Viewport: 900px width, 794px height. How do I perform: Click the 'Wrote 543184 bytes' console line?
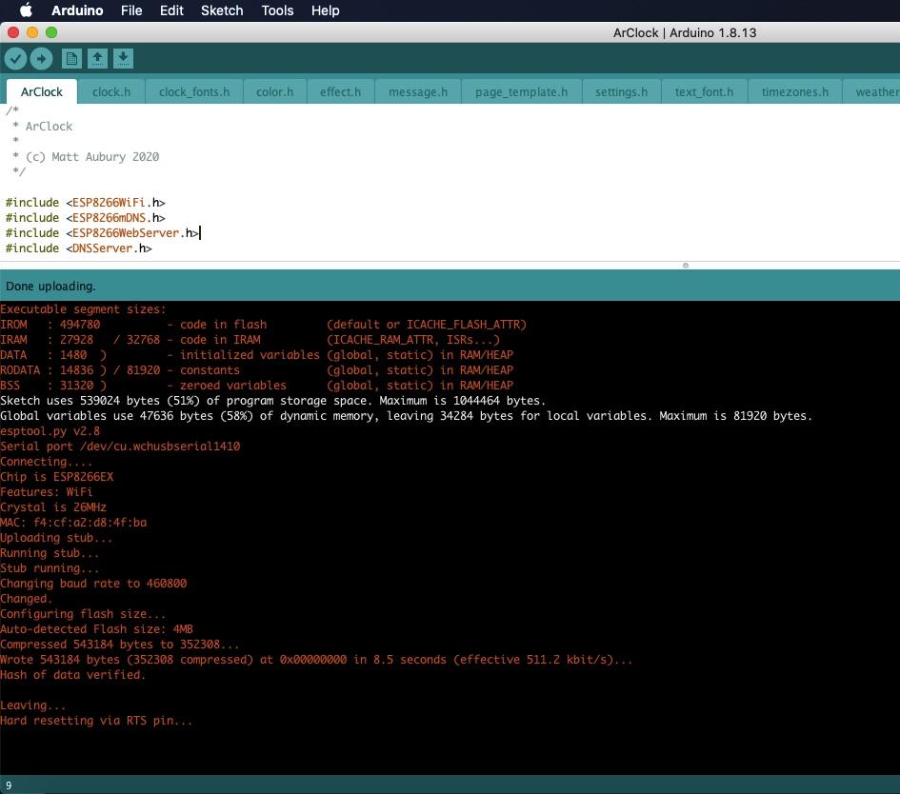316,660
